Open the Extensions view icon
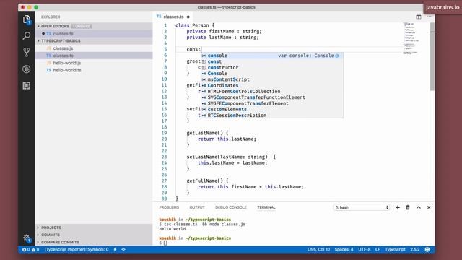Screen dimensions: 462x260 (26, 86)
